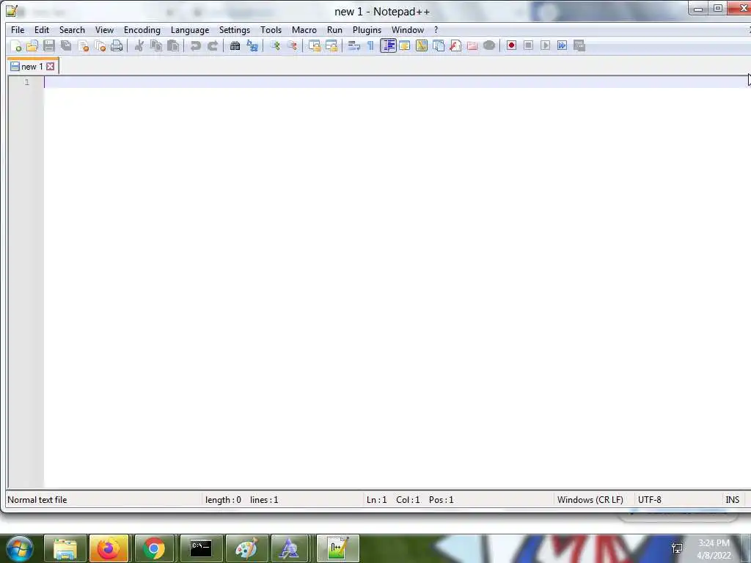The image size is (751, 563).
Task: Open the Language menu
Action: 190,29
